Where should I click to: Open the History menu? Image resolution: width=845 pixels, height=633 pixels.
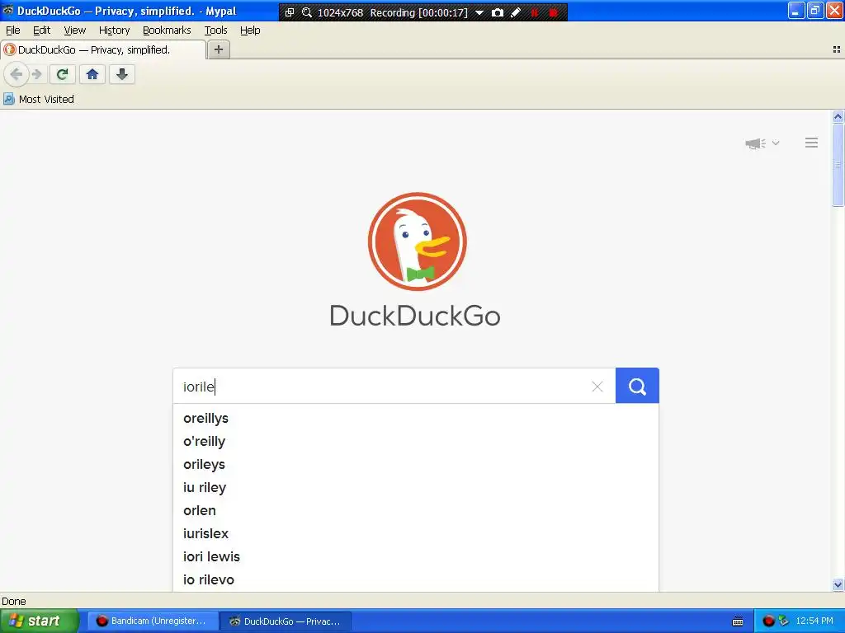click(x=114, y=30)
